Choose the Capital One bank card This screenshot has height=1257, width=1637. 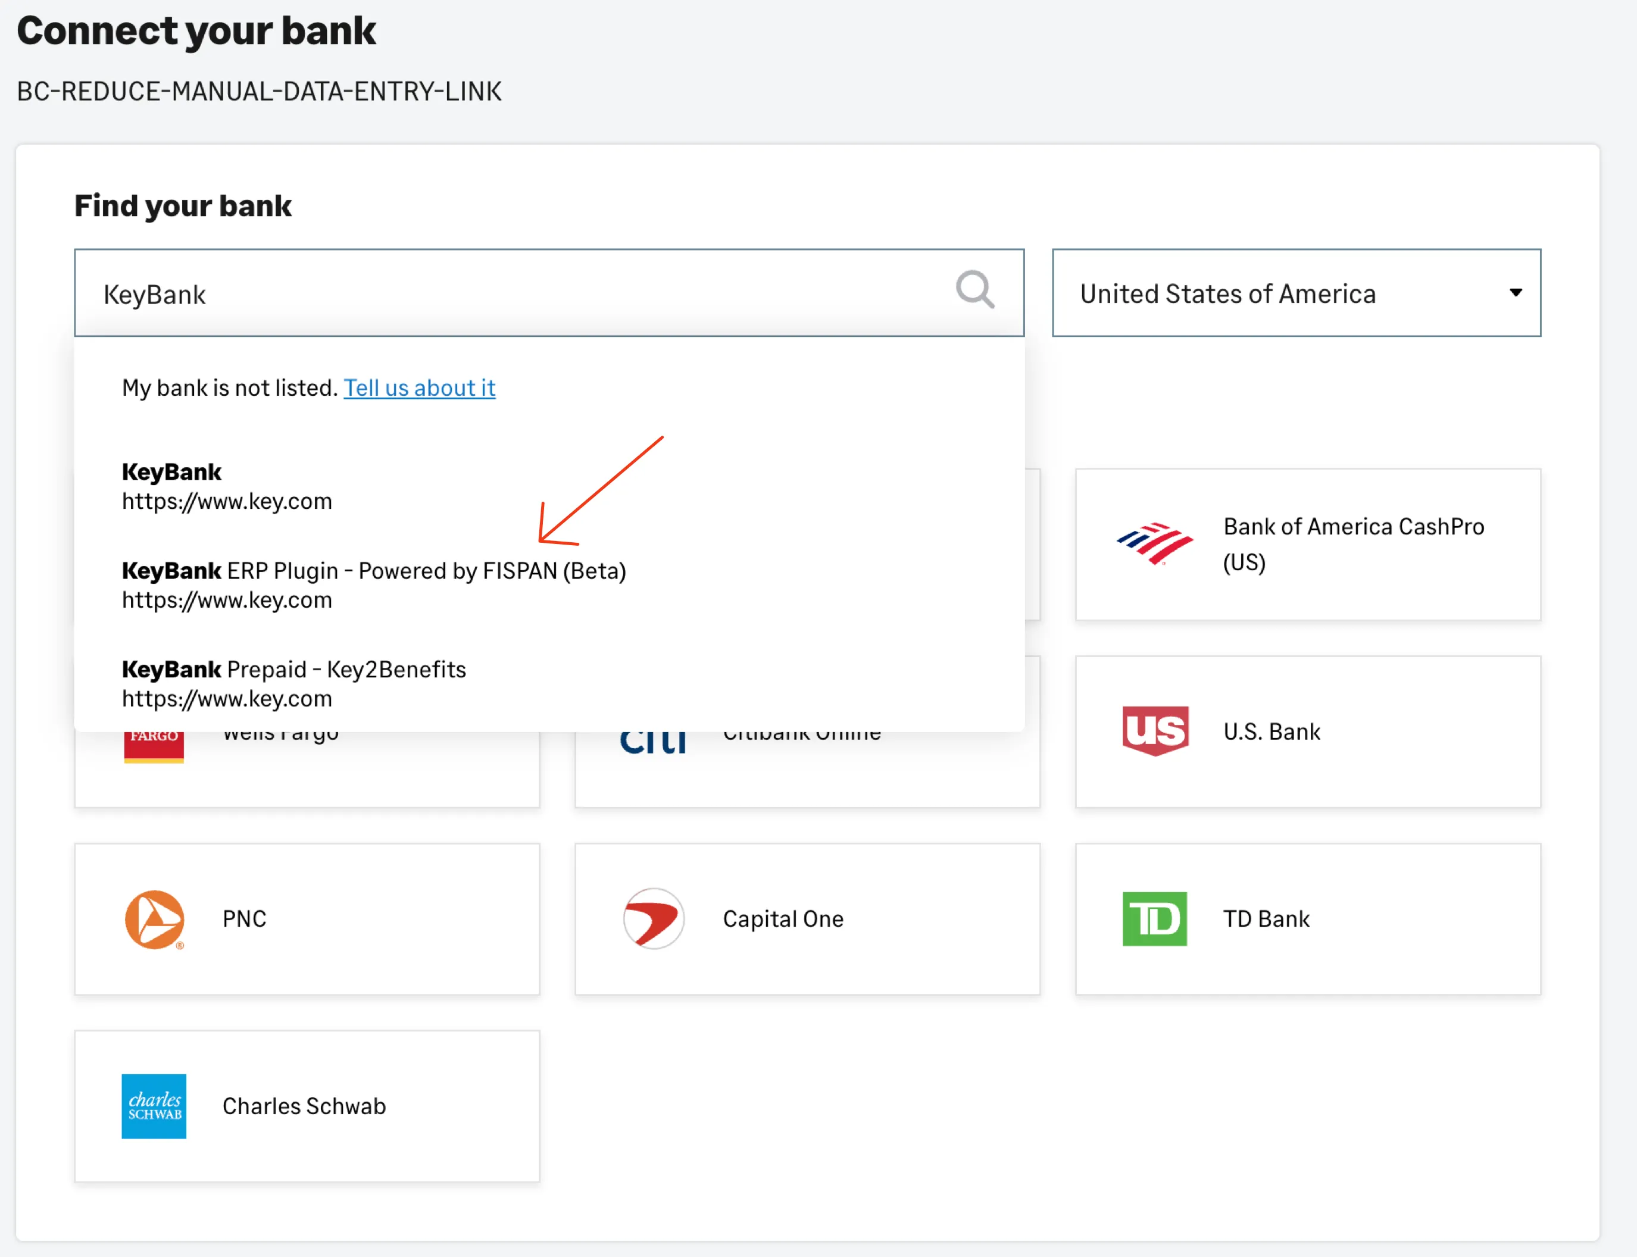click(x=807, y=920)
